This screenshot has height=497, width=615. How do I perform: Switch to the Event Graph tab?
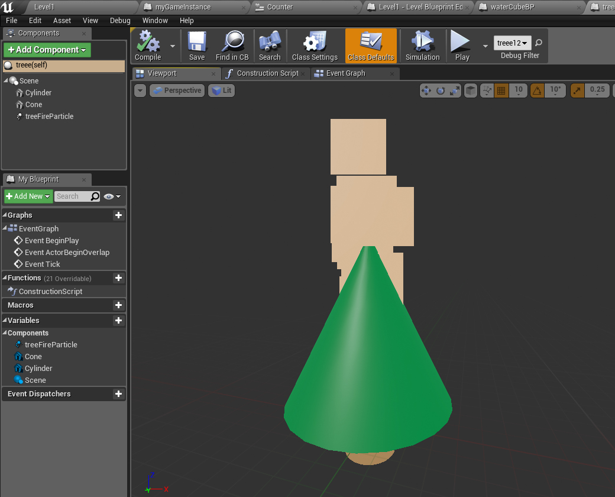(346, 73)
